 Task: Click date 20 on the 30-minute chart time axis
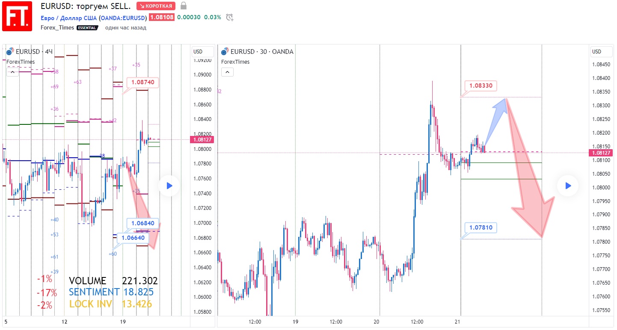pos(377,321)
